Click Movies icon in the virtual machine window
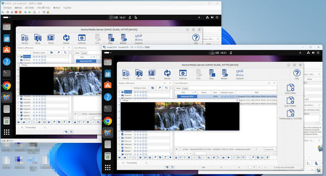Image resolution: width=326 pixels, height=176 pixels. pos(25,39)
